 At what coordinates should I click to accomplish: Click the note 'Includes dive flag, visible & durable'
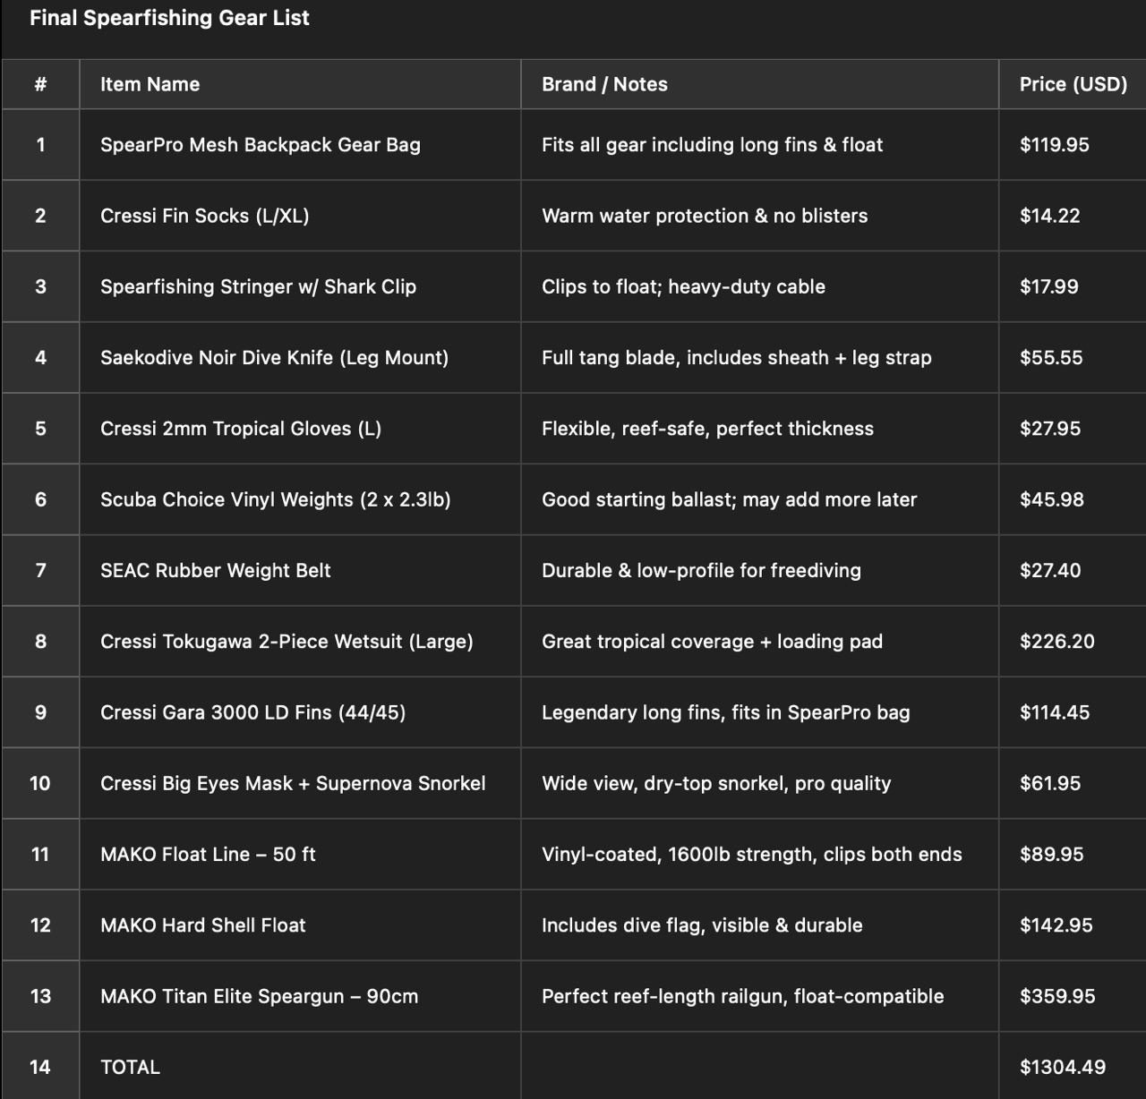click(703, 925)
